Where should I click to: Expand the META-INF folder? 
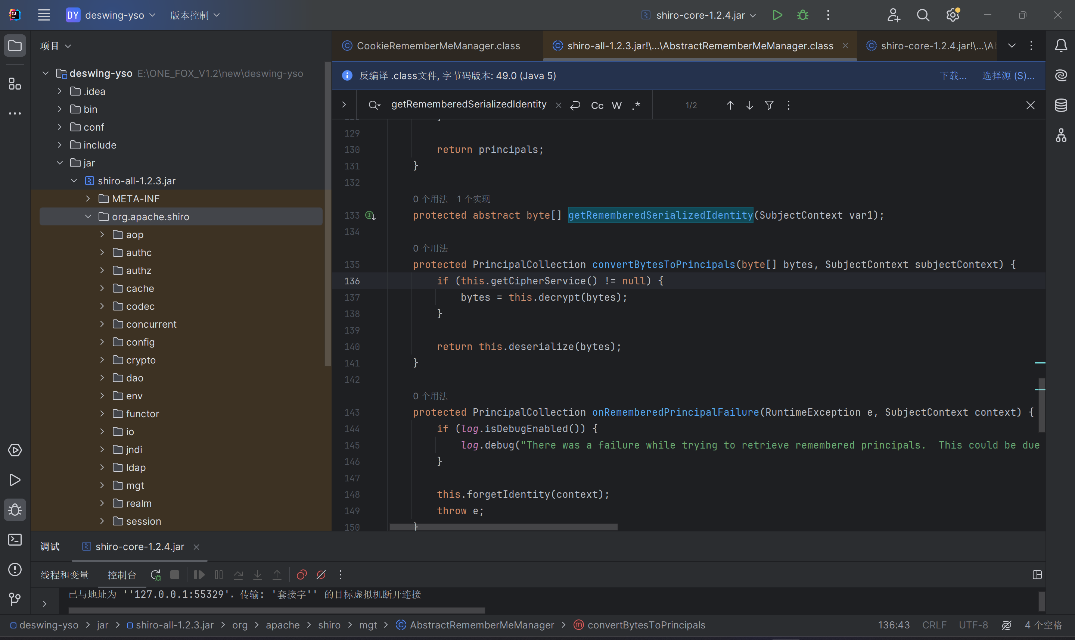88,199
